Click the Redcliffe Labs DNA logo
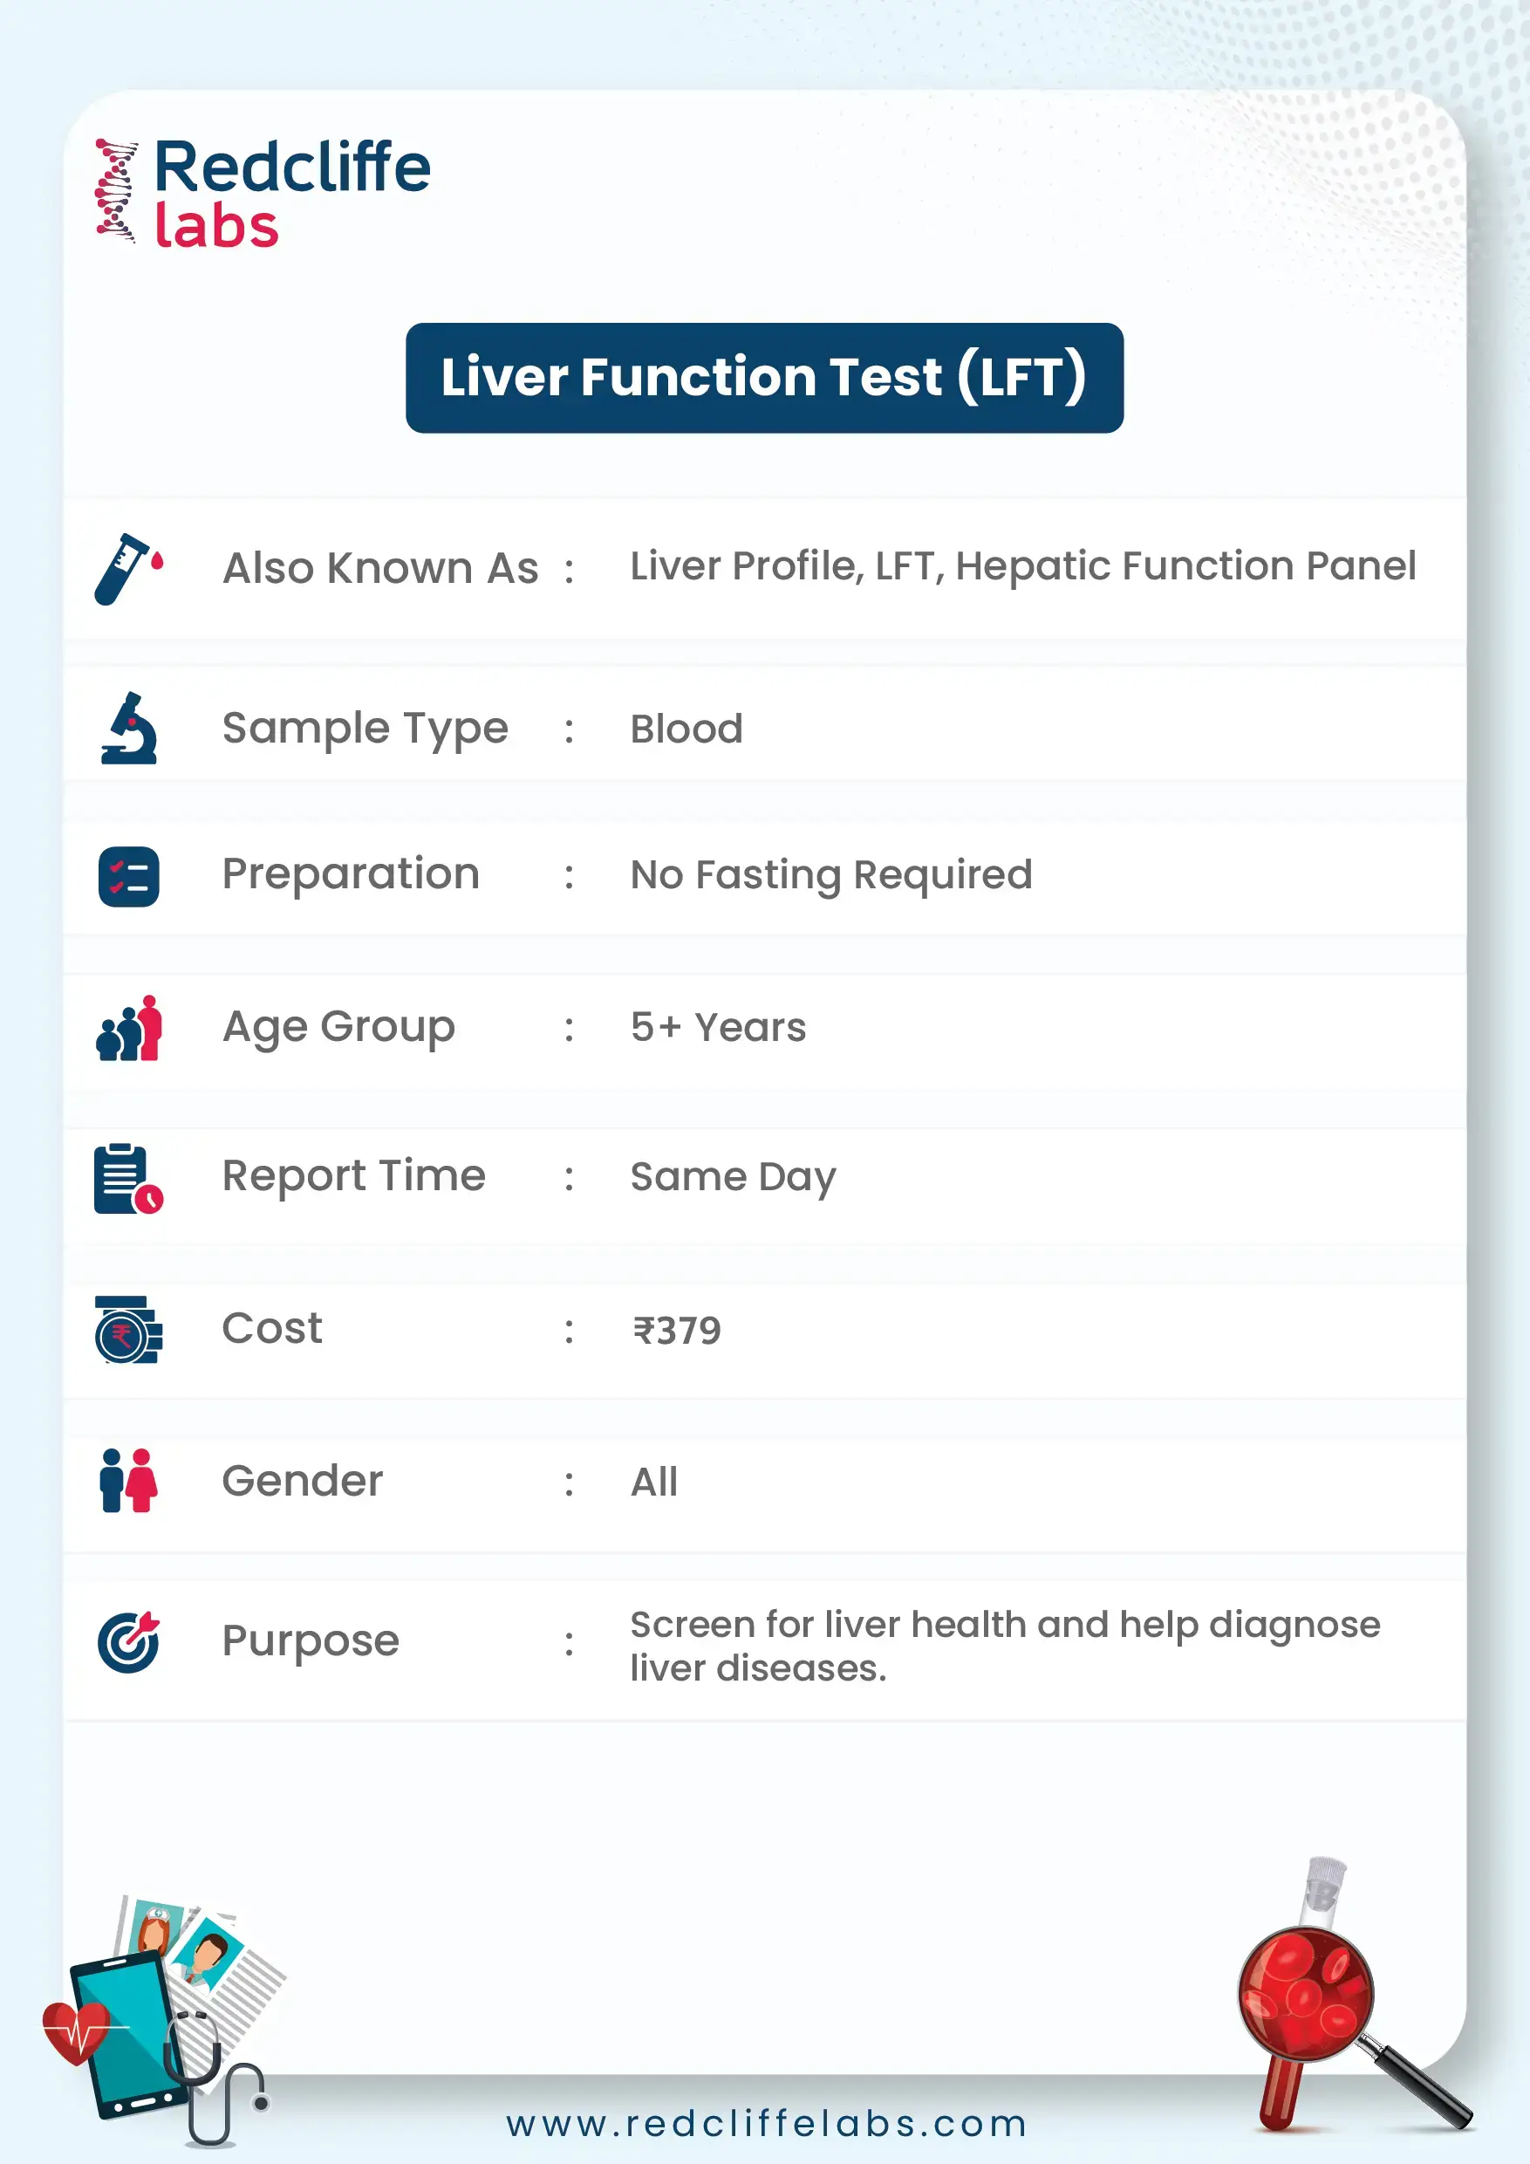 (116, 191)
